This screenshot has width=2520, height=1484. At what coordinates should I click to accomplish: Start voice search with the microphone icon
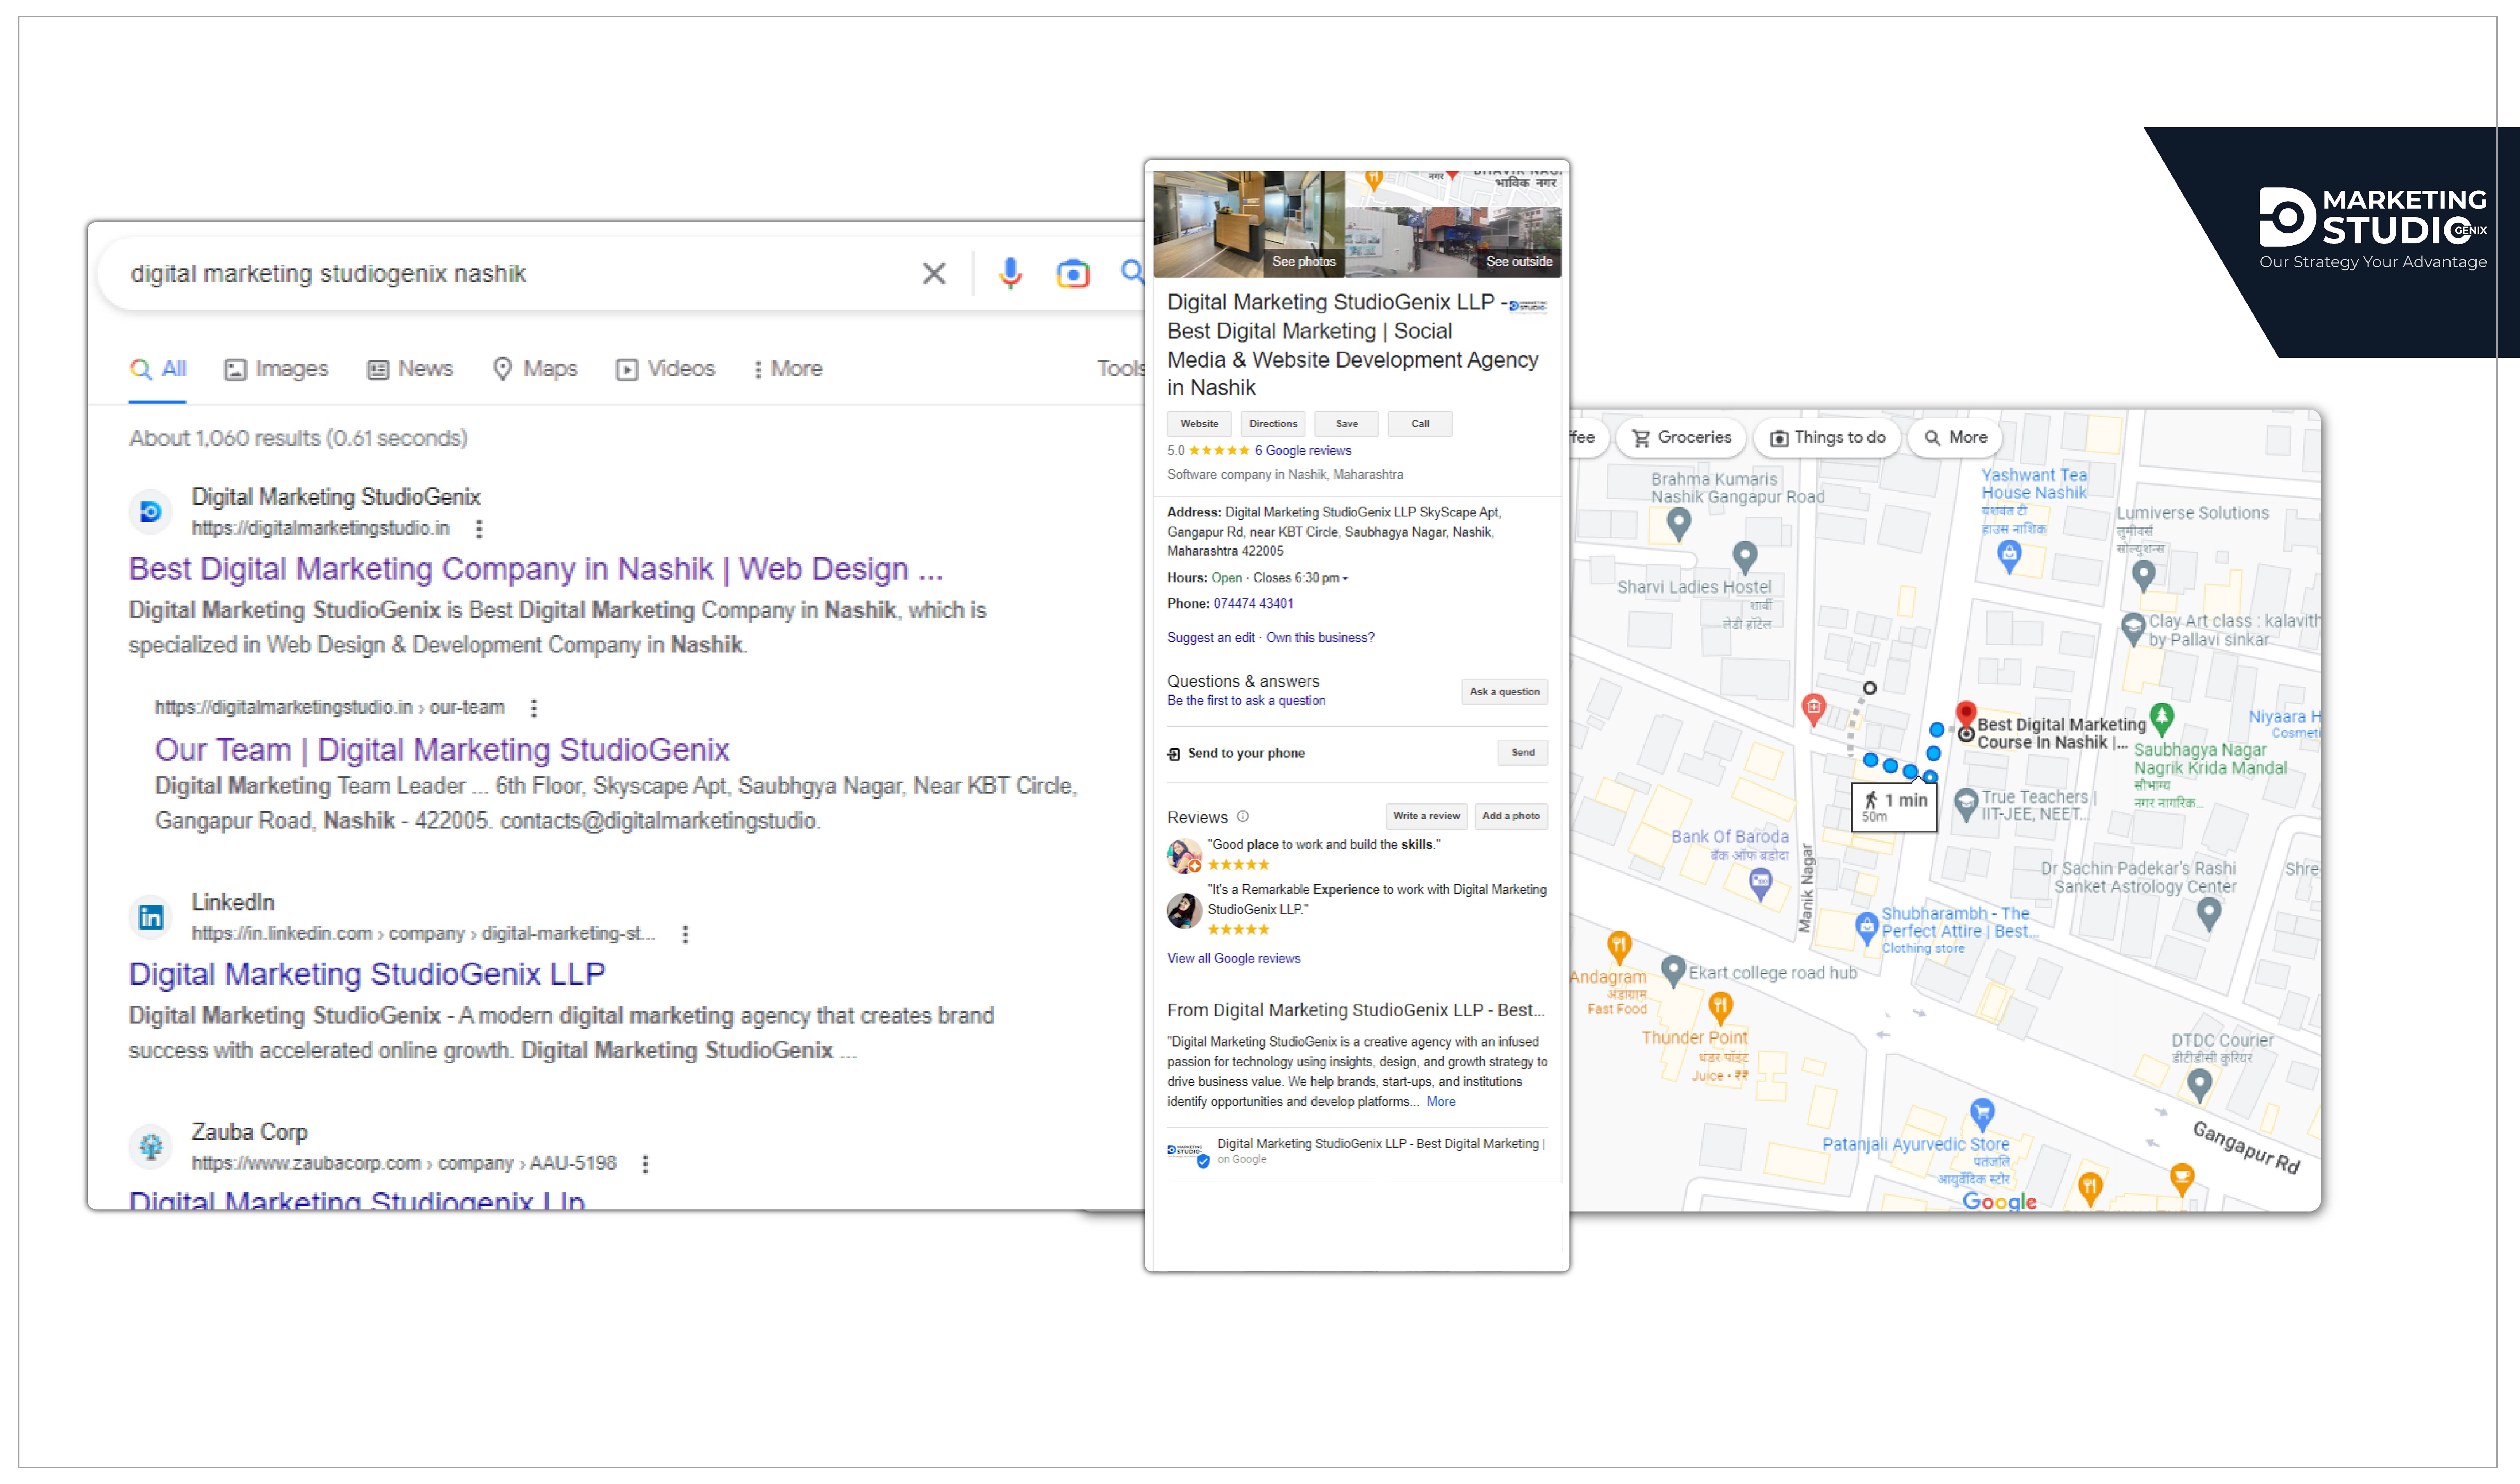1010,273
